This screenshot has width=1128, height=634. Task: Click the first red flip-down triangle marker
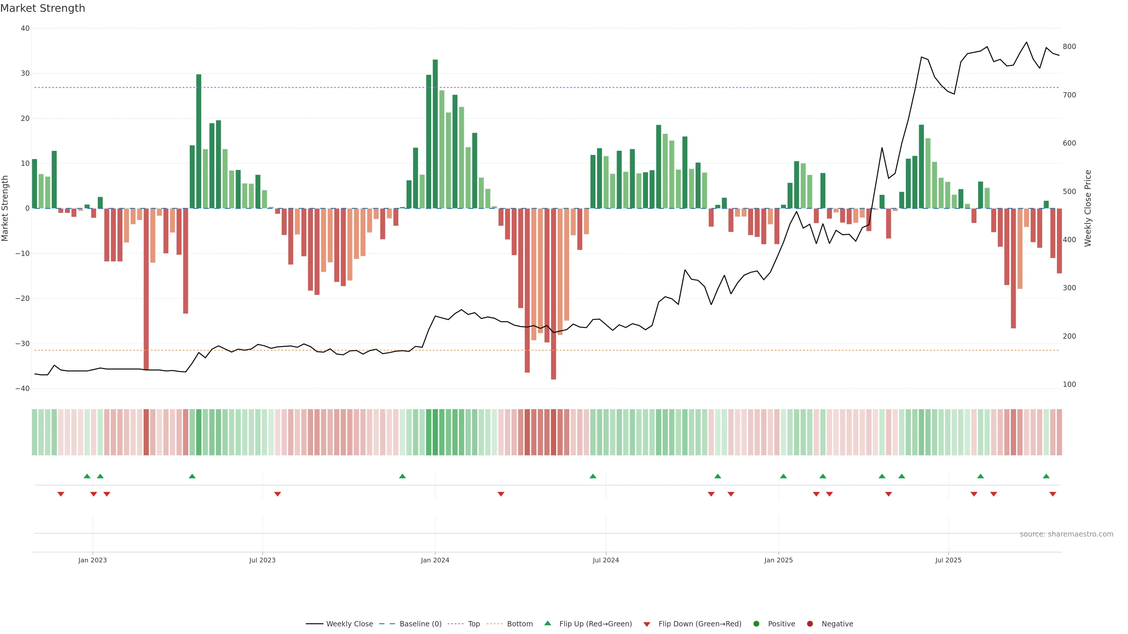[61, 494]
